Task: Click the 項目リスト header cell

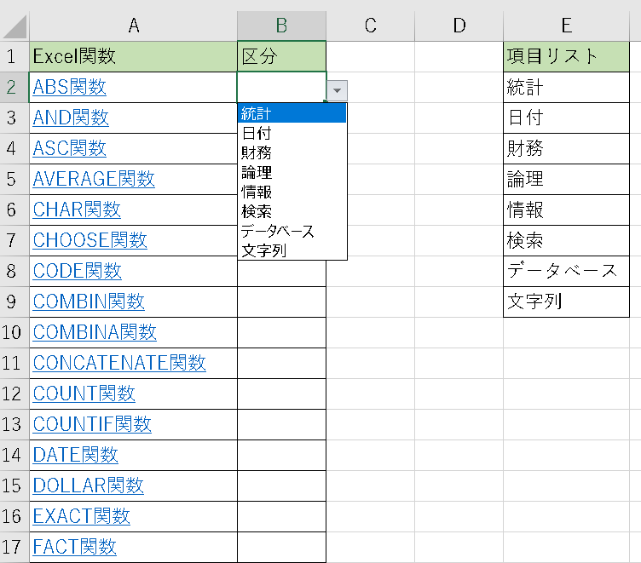Action: coord(566,56)
